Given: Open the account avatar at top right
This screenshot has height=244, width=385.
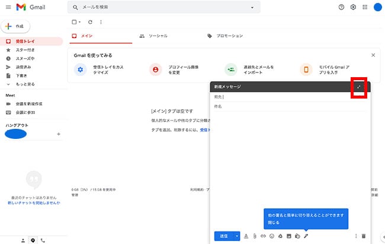Looking at the screenshot, I should (378, 7).
